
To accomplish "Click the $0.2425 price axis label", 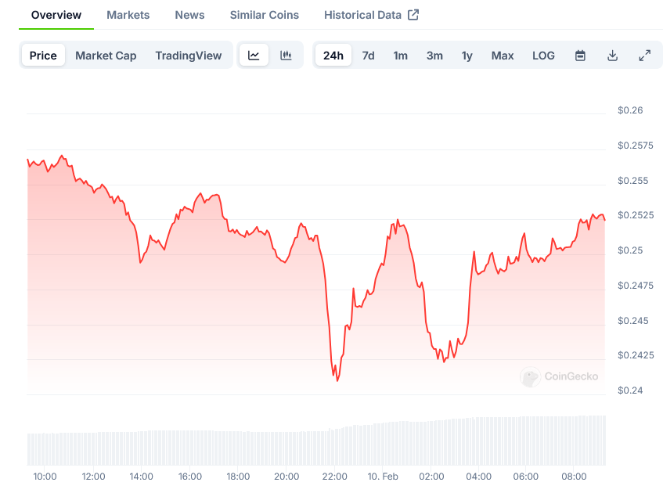I will click(x=635, y=355).
